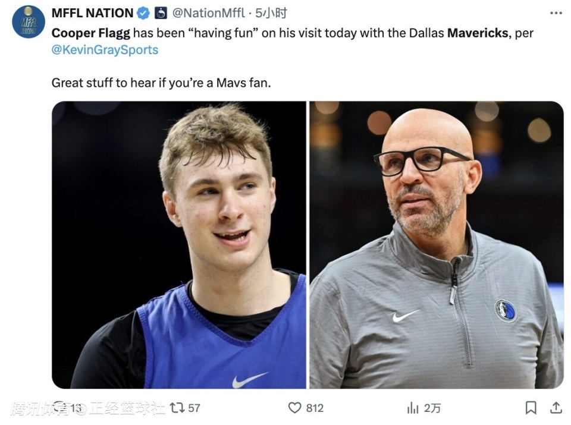Click the 2万 views count
Image resolution: width=571 pixels, height=425 pixels.
tap(432, 408)
